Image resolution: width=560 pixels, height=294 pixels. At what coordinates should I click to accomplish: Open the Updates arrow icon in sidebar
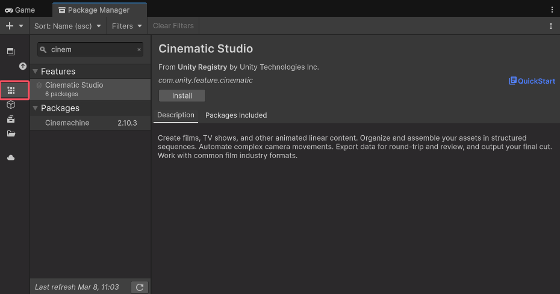tap(23, 66)
